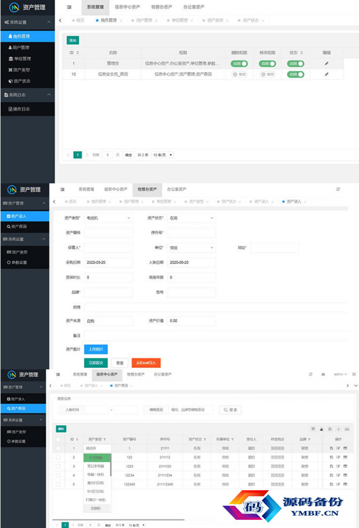Toggle 修改权限 switch for 管理员
This screenshot has width=359, height=528.
(267, 63)
